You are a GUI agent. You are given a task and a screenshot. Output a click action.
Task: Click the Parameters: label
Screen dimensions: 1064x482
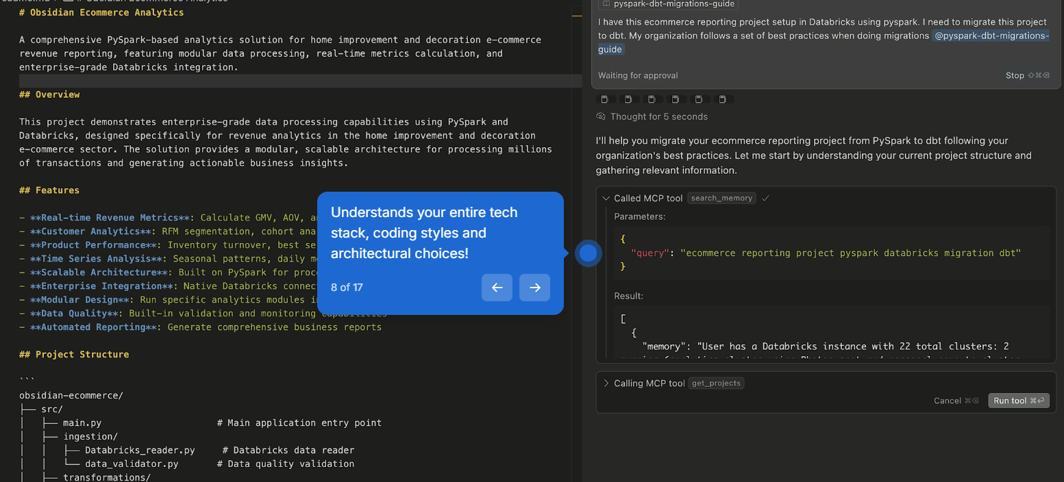pyautogui.click(x=639, y=216)
